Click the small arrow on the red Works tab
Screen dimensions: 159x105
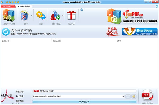click(x=15, y=7)
